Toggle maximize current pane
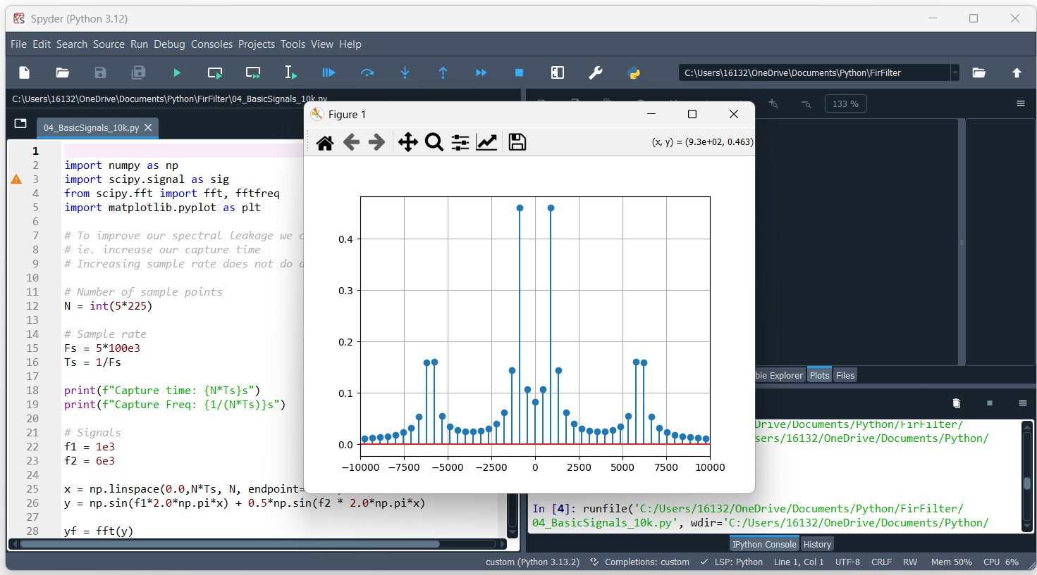This screenshot has width=1037, height=575. [x=558, y=72]
